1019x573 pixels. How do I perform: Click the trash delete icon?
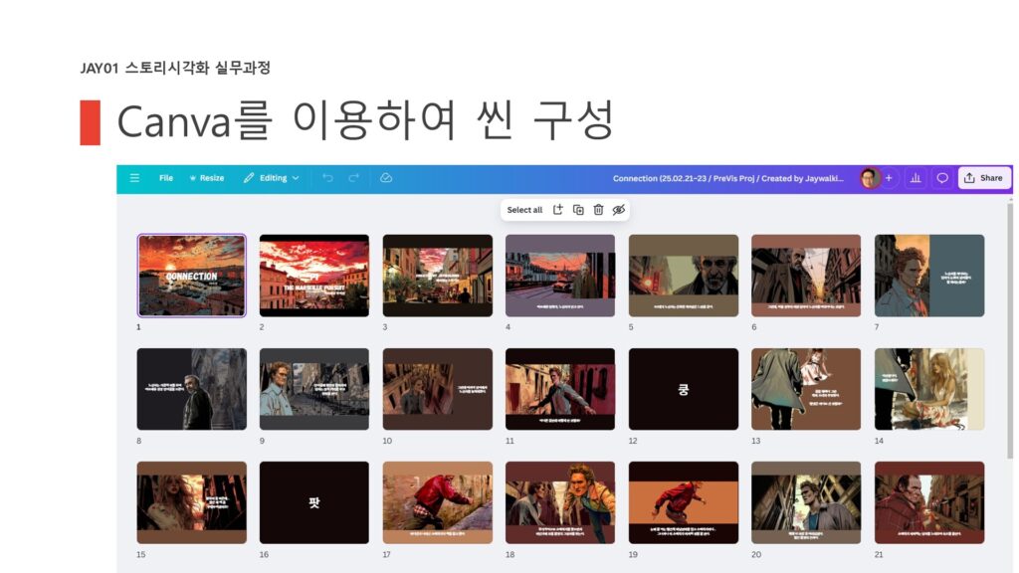(x=598, y=210)
